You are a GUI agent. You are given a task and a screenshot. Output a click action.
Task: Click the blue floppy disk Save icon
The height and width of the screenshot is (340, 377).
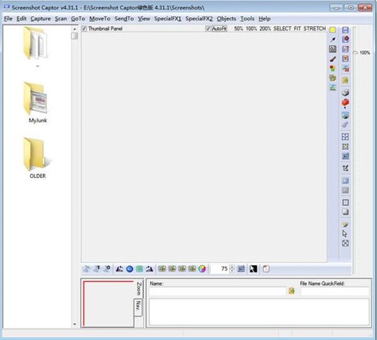pos(345,30)
